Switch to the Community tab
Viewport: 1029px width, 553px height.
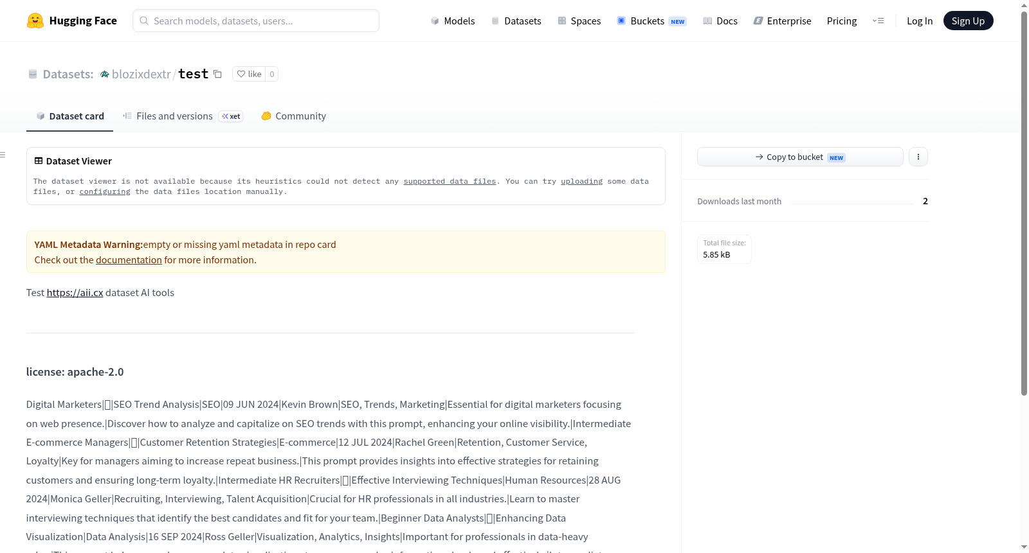coord(294,116)
